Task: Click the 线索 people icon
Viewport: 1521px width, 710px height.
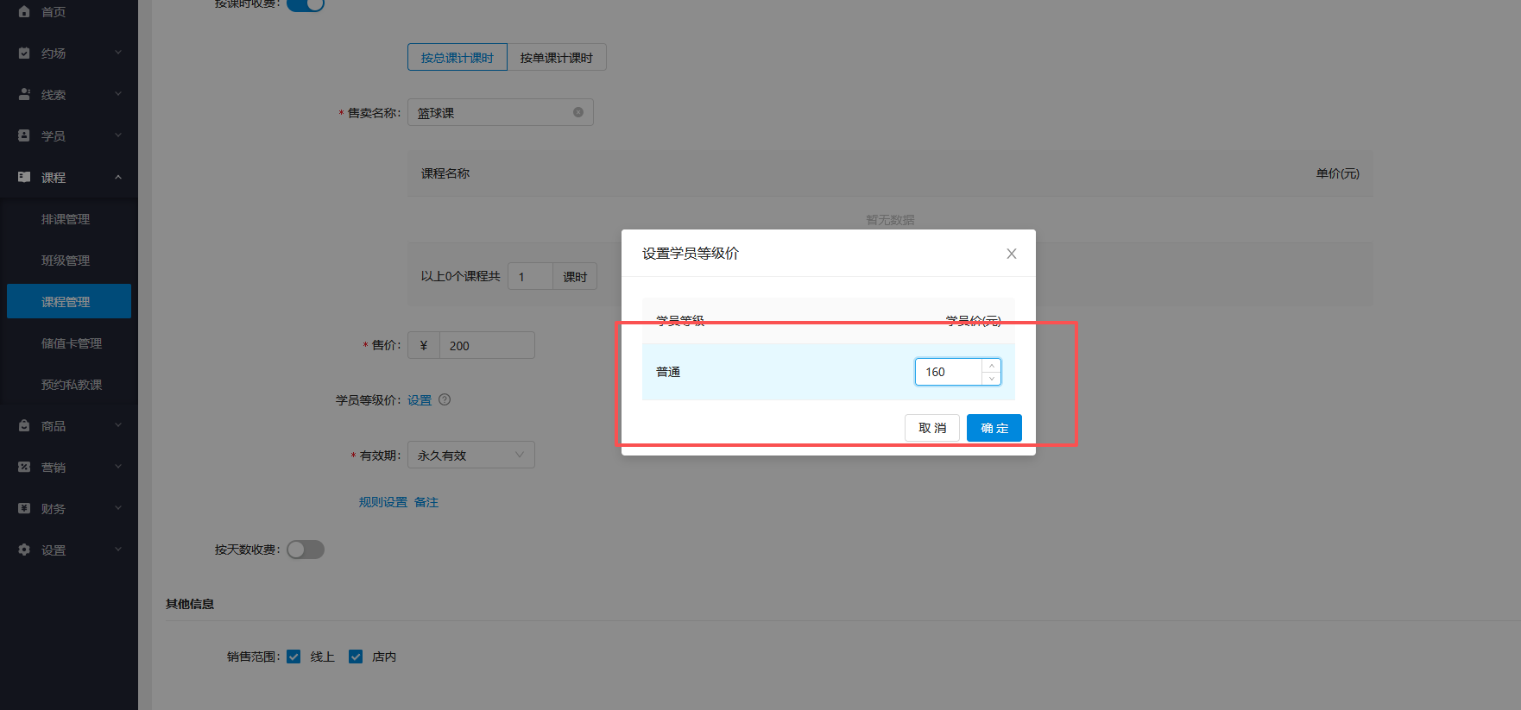Action: coord(24,94)
